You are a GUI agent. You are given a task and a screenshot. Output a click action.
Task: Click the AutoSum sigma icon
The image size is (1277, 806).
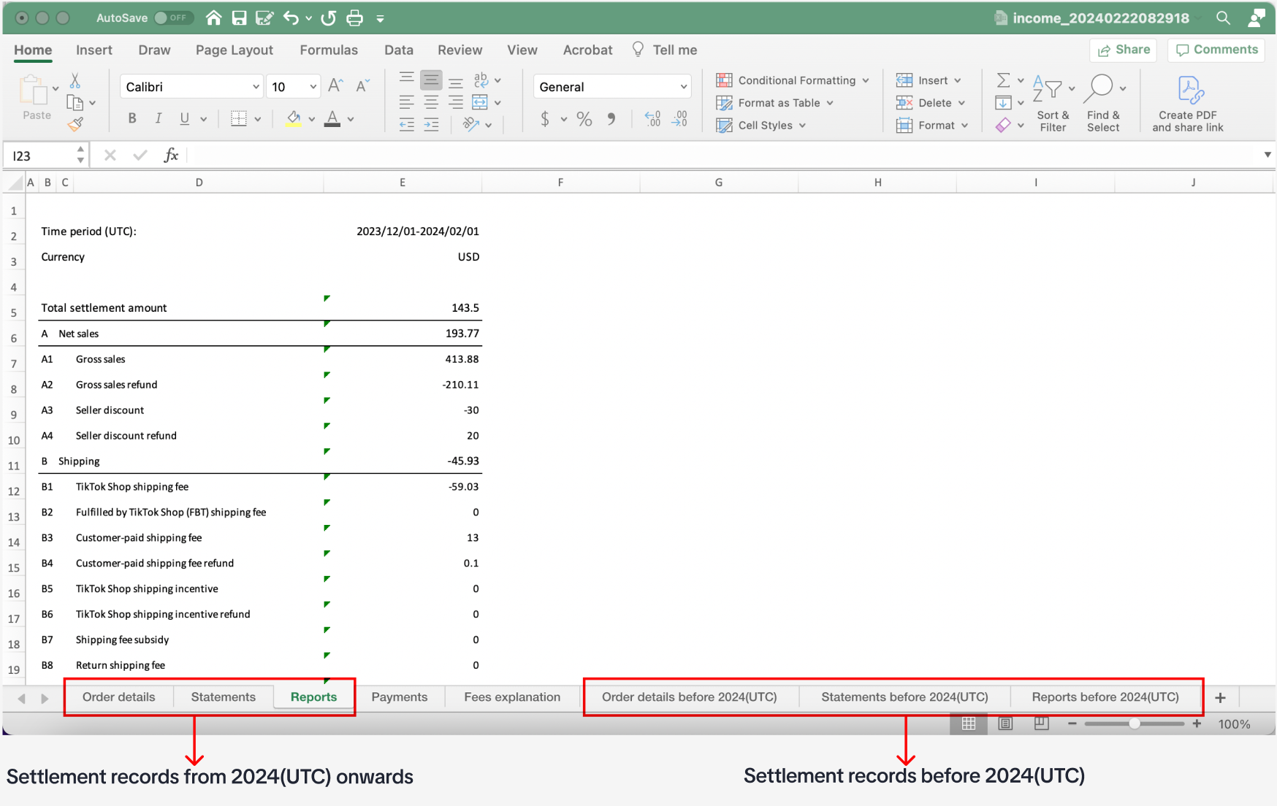[1004, 80]
